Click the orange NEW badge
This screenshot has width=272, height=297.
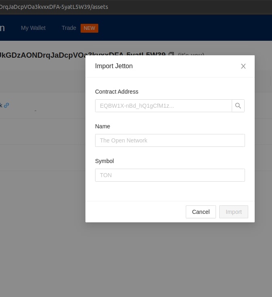(x=89, y=28)
